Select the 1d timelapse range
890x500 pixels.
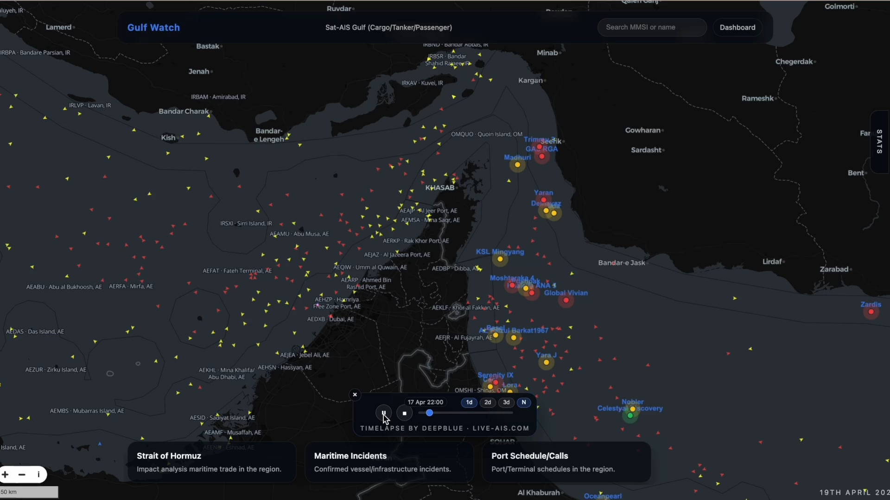pyautogui.click(x=469, y=402)
